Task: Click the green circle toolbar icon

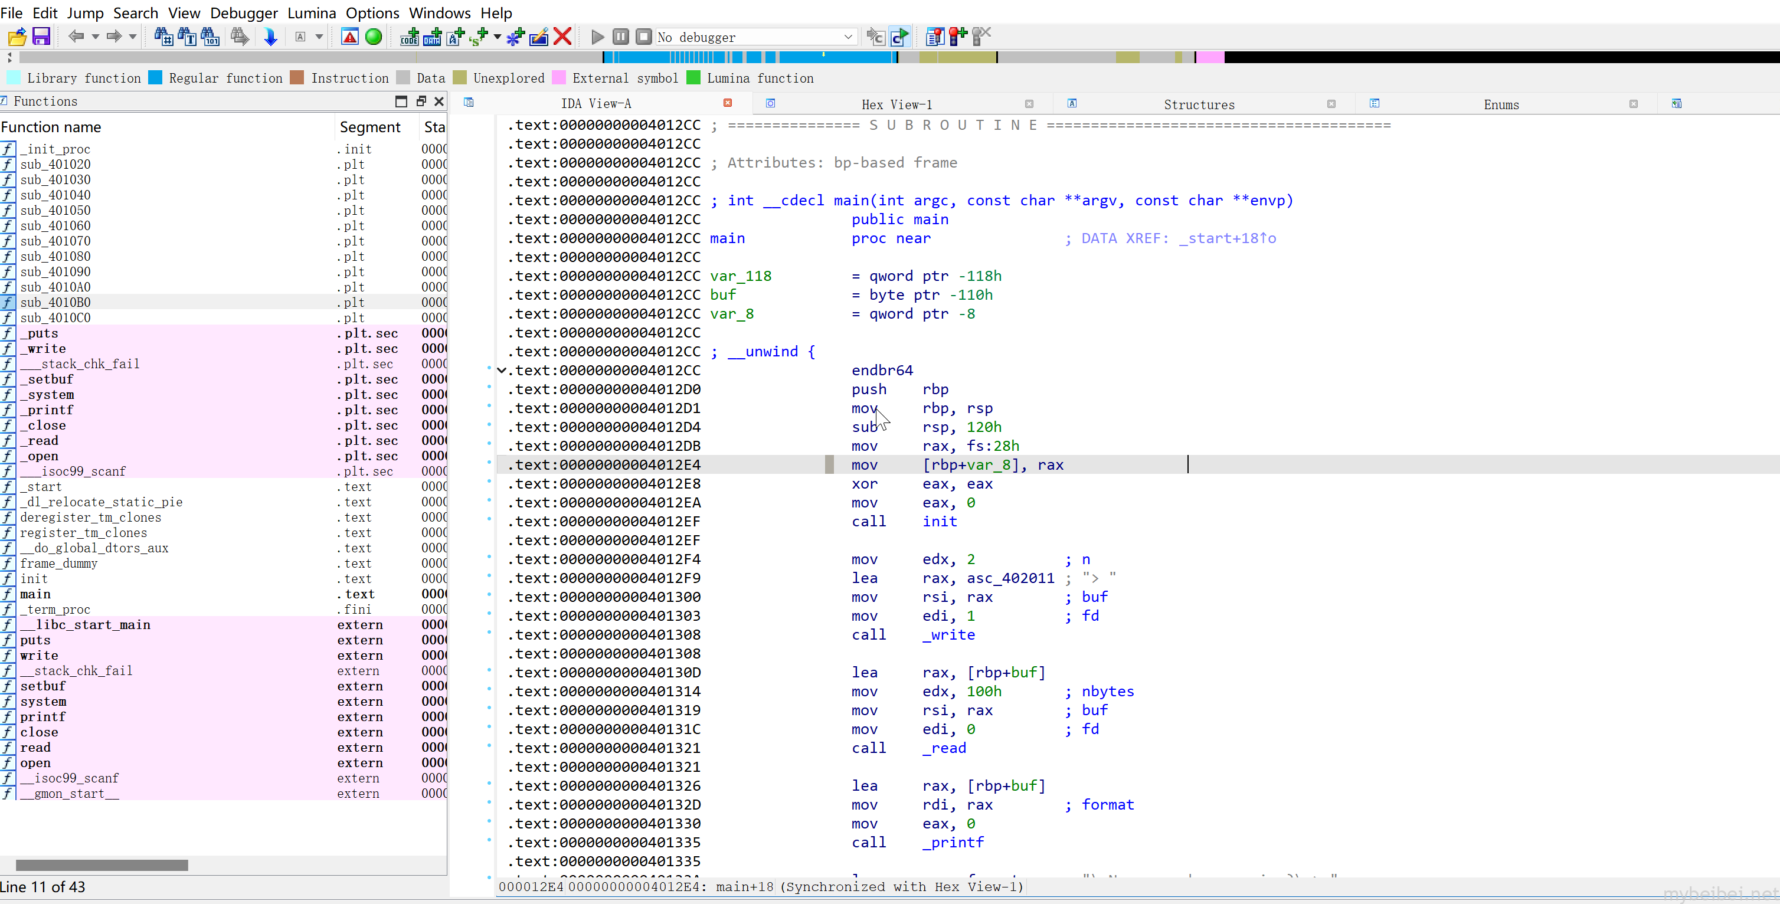Action: [373, 37]
